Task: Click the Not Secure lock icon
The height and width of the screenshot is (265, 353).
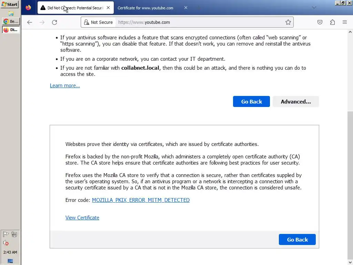Action: (x=87, y=22)
